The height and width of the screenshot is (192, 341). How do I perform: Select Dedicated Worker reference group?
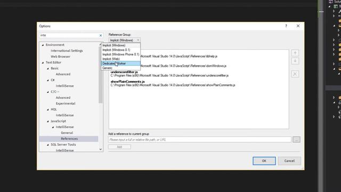click(121, 63)
